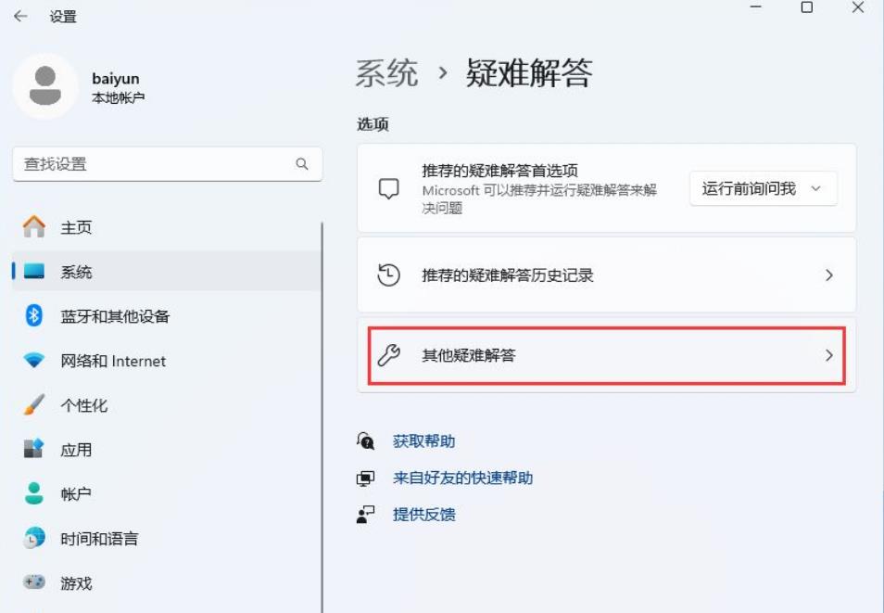Click the wrench icon beside 其他疑难解答

390,356
